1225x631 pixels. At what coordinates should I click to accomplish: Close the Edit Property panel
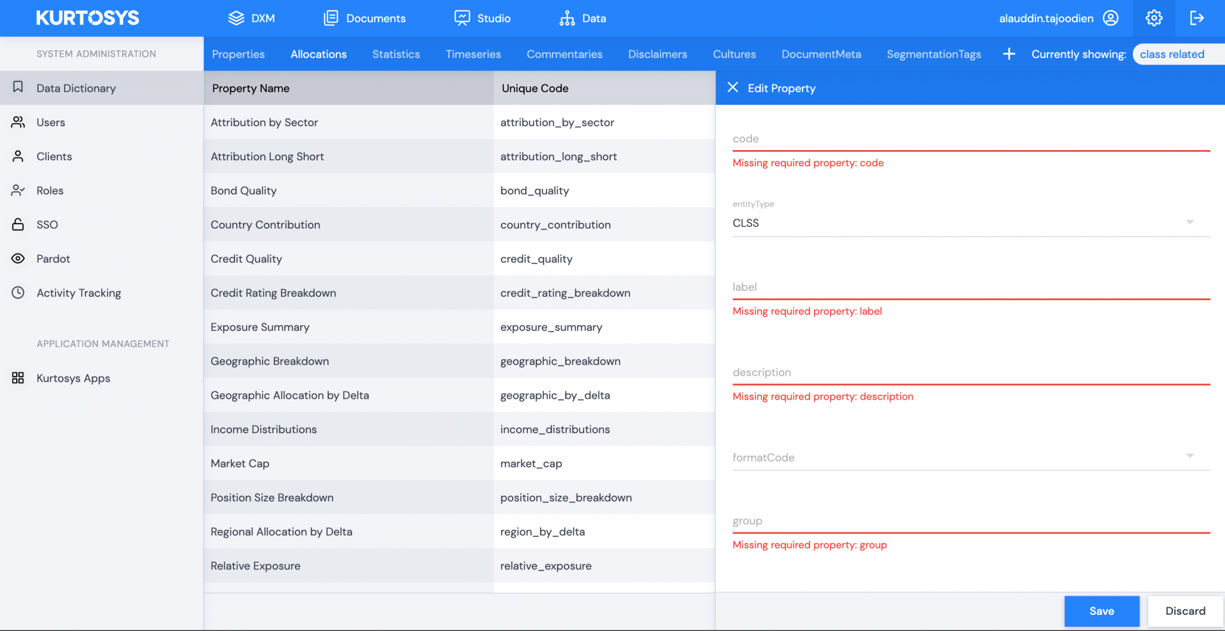coord(733,87)
